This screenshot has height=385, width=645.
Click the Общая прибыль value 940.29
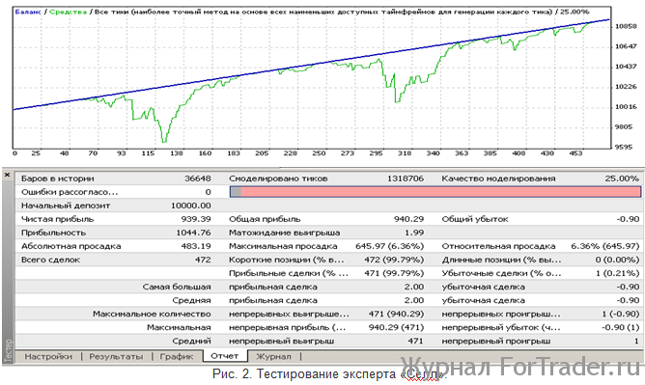click(408, 219)
